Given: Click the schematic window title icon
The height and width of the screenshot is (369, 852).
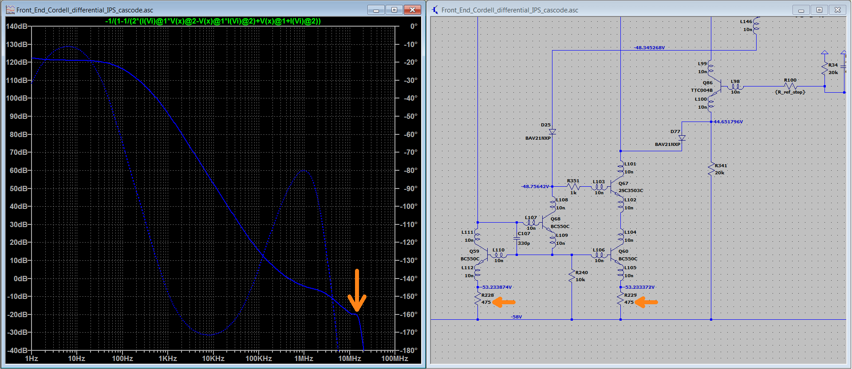Looking at the screenshot, I should coord(435,10).
